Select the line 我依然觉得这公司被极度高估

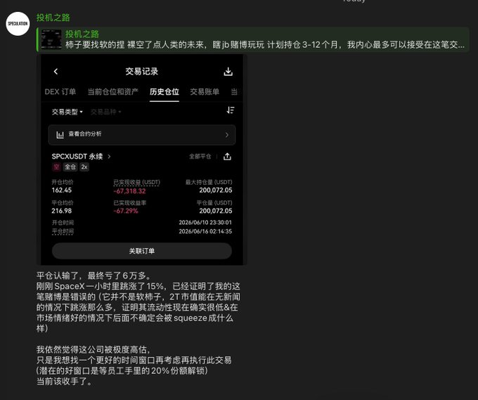click(93, 349)
